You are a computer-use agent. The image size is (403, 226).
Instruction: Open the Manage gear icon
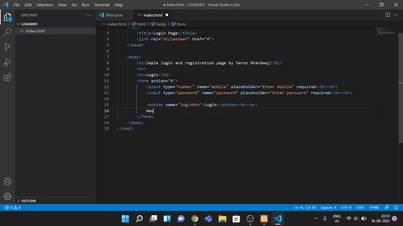click(x=8, y=196)
